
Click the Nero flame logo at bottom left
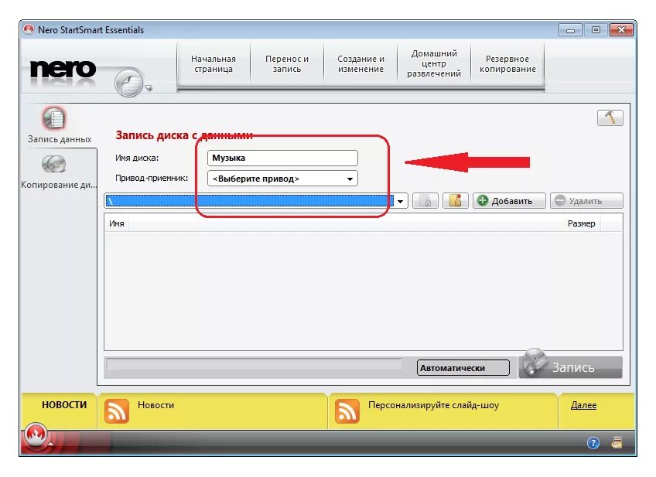pyautogui.click(x=36, y=434)
